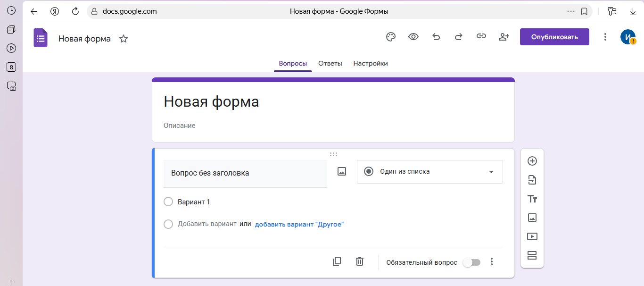Delete the question with the trash icon
This screenshot has height=286, width=644.
pyautogui.click(x=360, y=261)
